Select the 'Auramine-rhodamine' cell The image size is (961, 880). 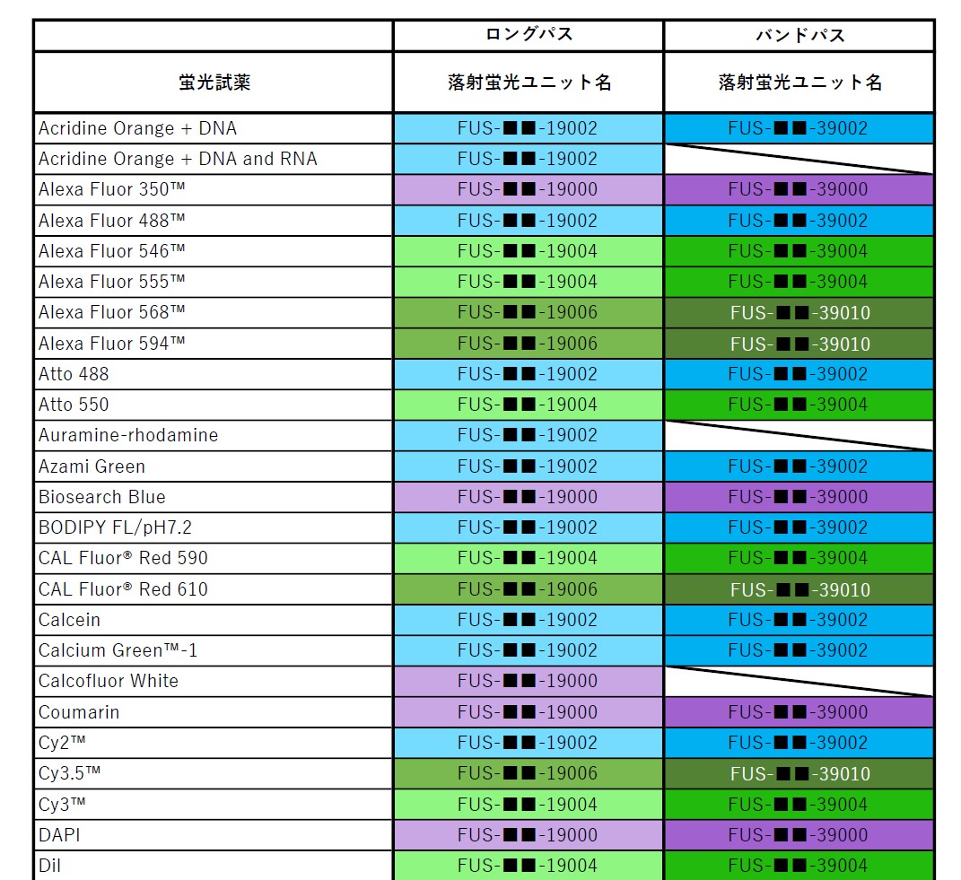pos(214,435)
